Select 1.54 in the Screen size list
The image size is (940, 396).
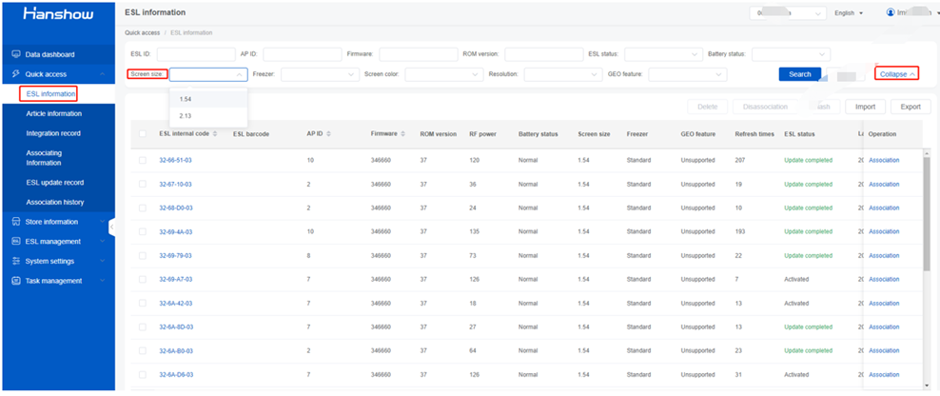click(x=208, y=99)
